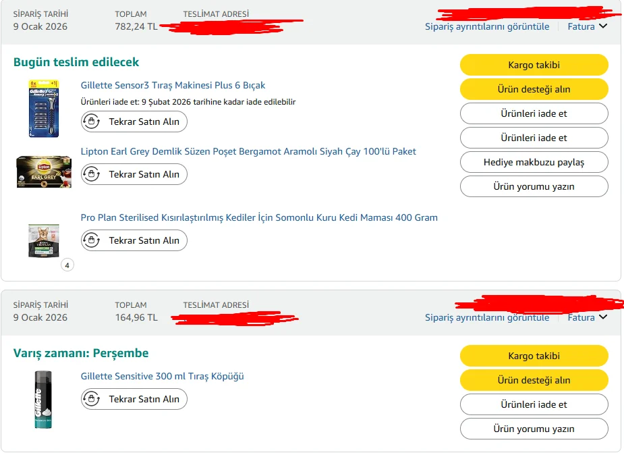The width and height of the screenshot is (624, 455).
Task: Open the Gillette Sensor3 razor product image
Action: point(44,109)
